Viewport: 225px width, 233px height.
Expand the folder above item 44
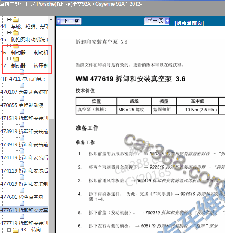(x=9, y=19)
